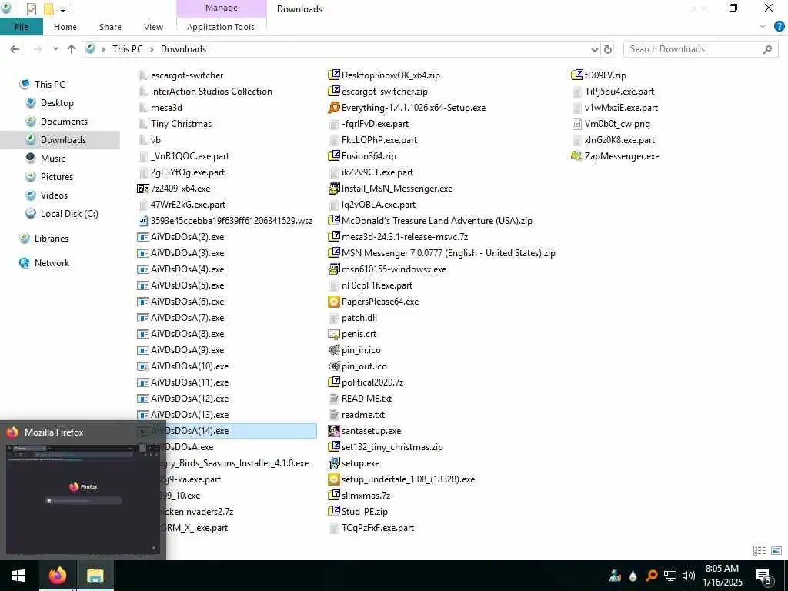Select the PapersPlease64.exe icon

[334, 302]
